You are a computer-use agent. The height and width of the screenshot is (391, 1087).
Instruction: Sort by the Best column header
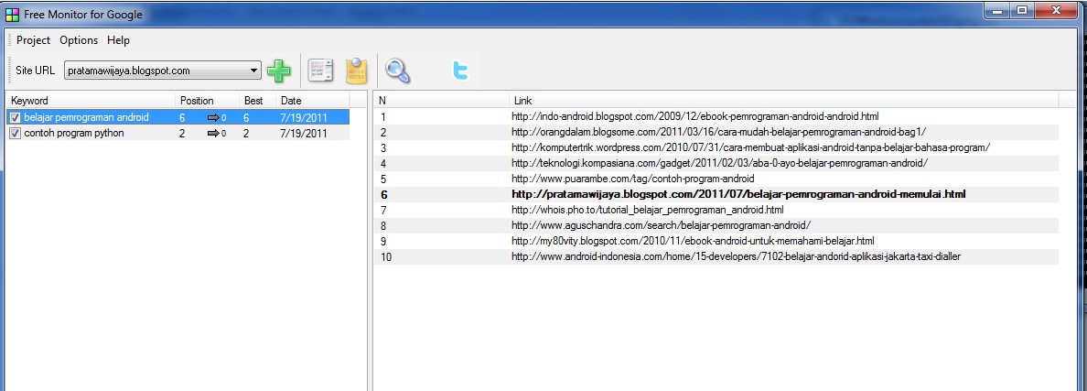click(x=257, y=101)
